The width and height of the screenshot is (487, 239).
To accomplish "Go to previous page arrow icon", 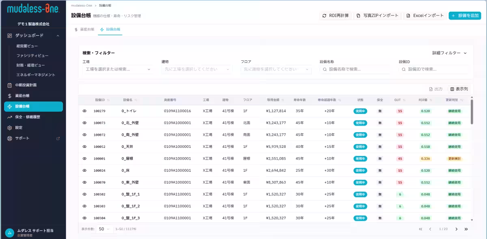I will click(430, 229).
